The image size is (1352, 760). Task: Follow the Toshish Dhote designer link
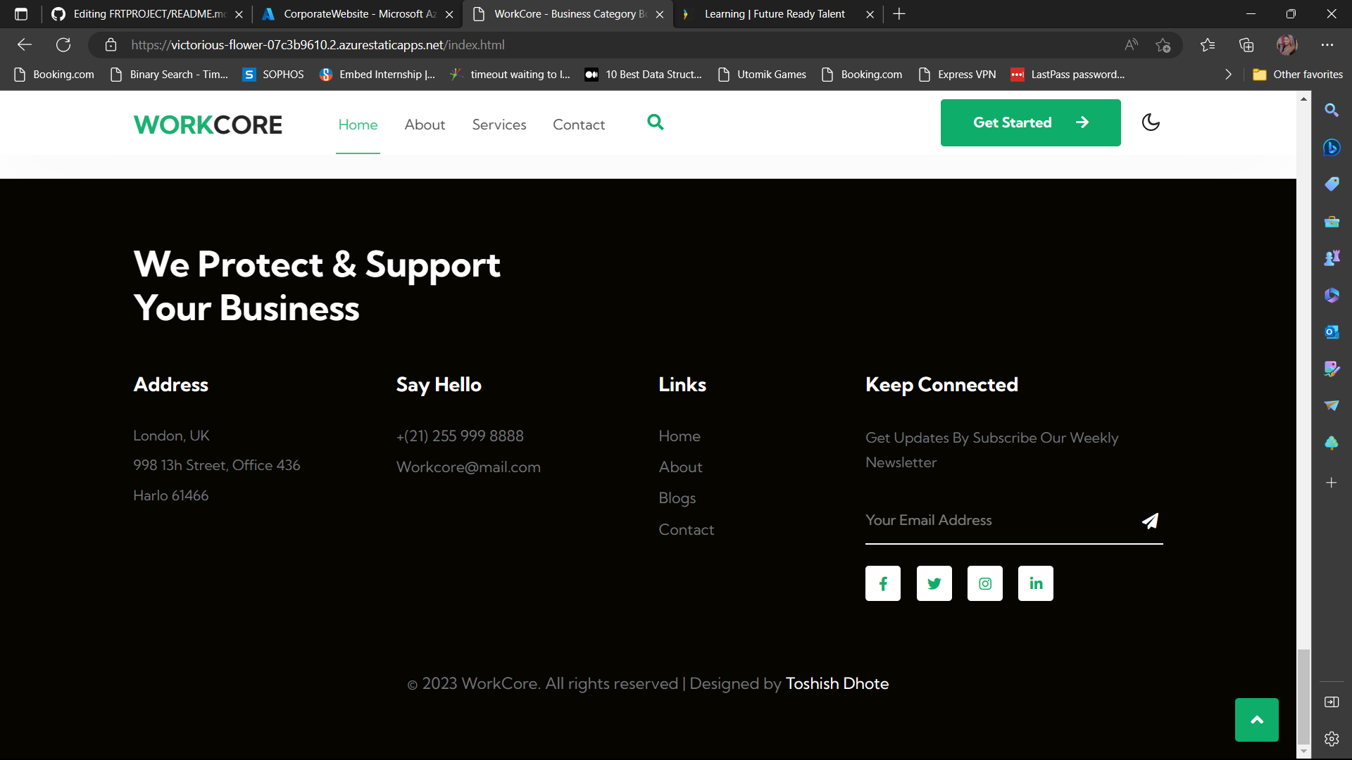pyautogui.click(x=837, y=683)
